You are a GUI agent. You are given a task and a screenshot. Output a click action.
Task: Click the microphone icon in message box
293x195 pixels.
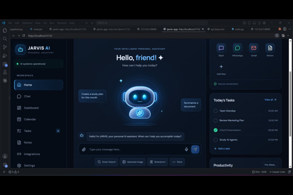pos(186,149)
